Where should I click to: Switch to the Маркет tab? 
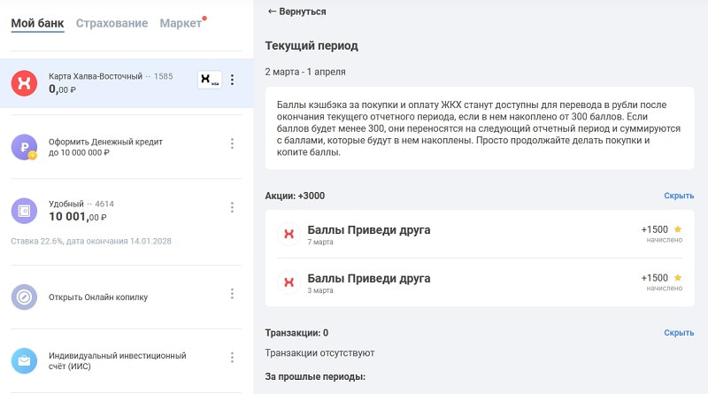[x=181, y=23]
